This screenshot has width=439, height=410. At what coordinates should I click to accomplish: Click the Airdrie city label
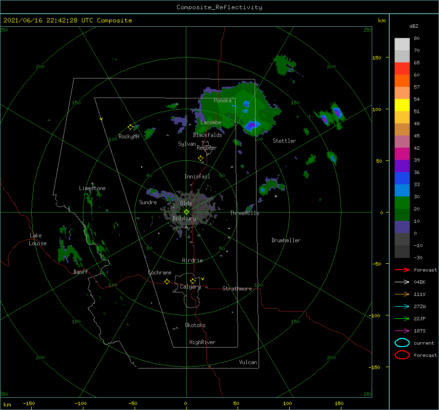tap(192, 260)
